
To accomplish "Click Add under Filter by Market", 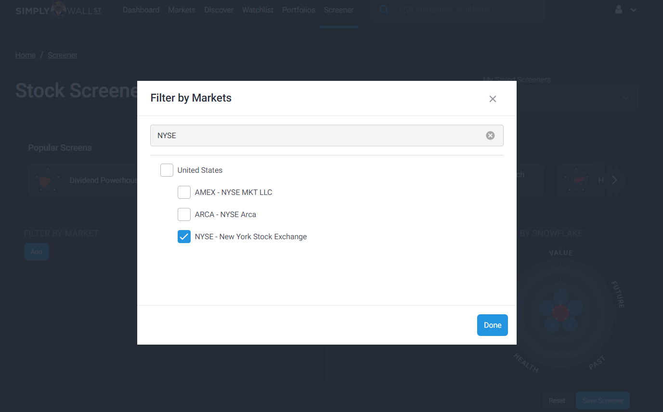I will (x=36, y=252).
